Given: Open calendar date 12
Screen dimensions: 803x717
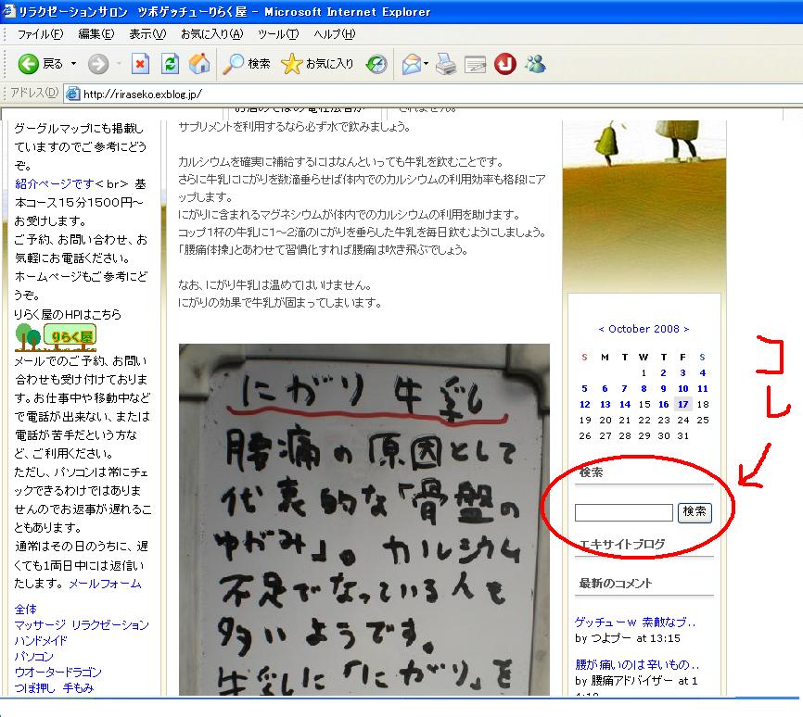Looking at the screenshot, I should tap(585, 404).
